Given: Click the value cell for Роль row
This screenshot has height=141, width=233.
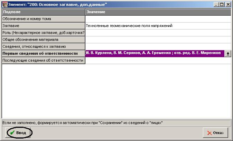Looking at the screenshot, I should [x=158, y=33].
